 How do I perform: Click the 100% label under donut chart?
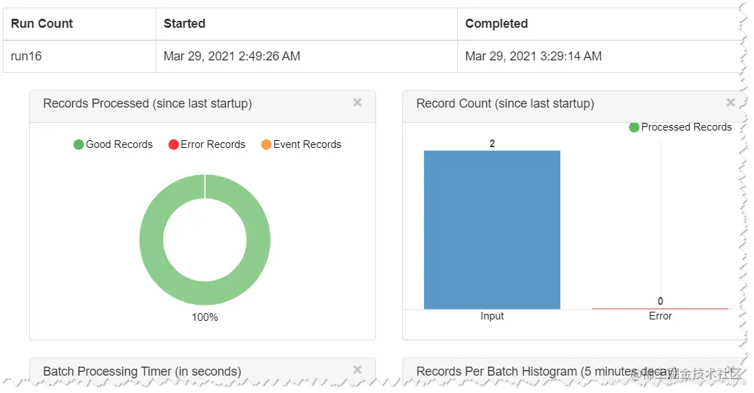click(x=205, y=317)
